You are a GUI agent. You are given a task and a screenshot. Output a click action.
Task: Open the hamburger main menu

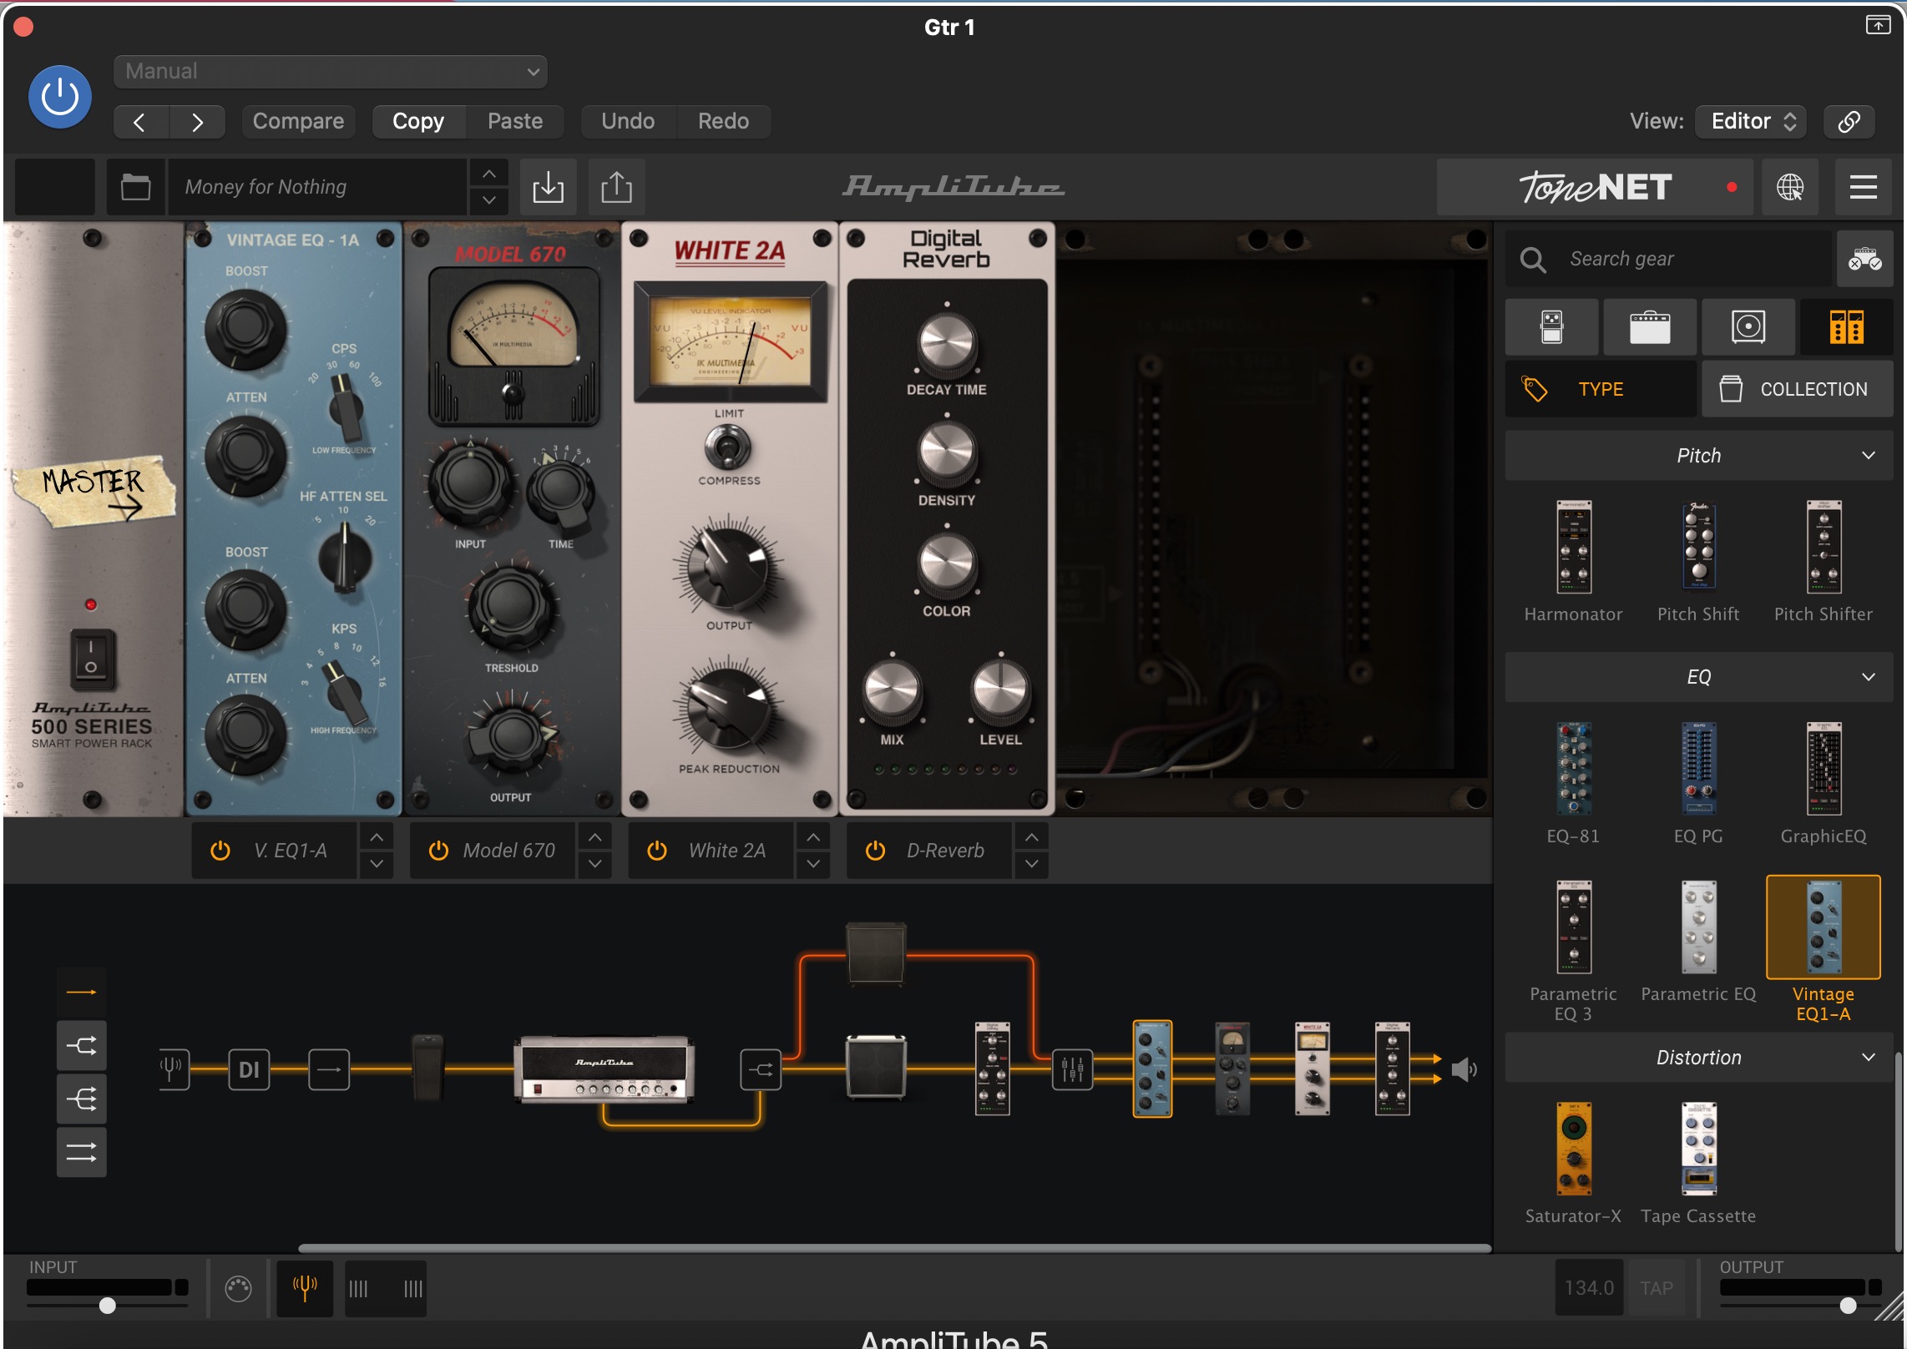tap(1863, 187)
